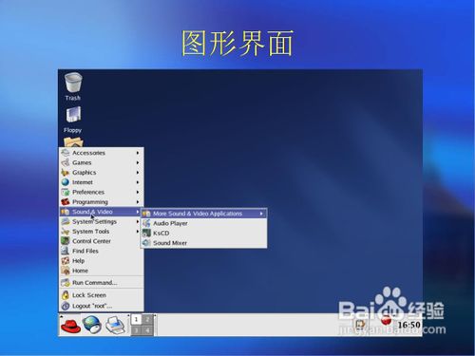Screen dimensions: 475x356
Task: Open the Floppy desktop icon
Action: coord(73,120)
